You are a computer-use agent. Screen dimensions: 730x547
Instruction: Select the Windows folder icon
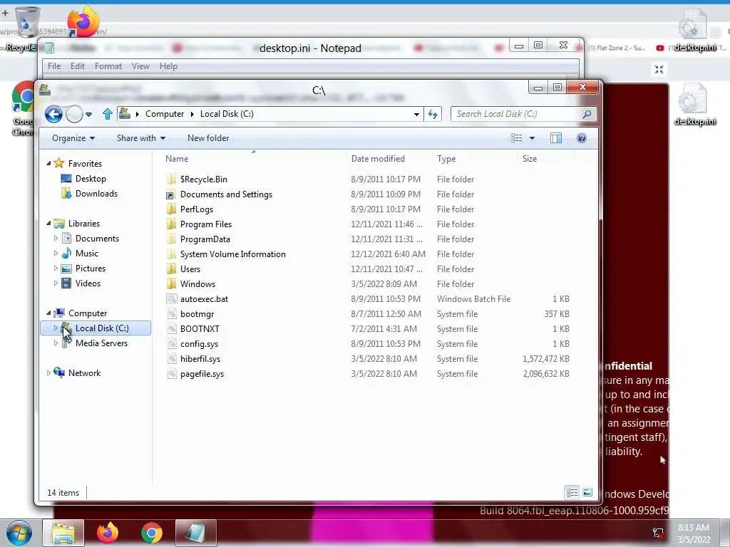click(x=171, y=283)
